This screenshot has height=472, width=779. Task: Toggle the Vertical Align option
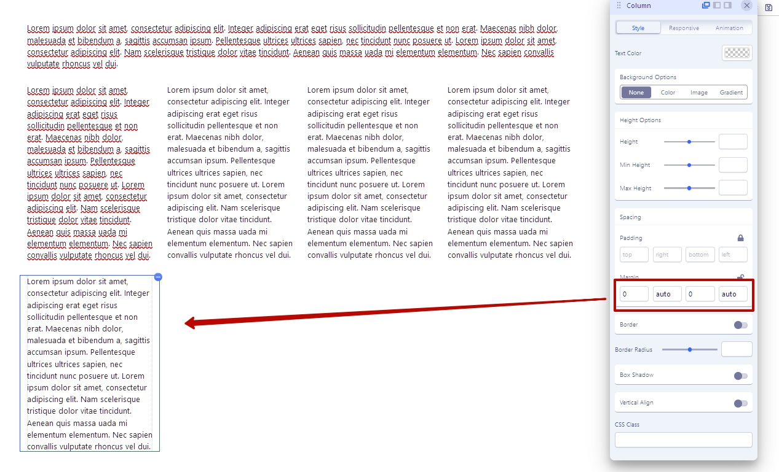click(x=741, y=403)
